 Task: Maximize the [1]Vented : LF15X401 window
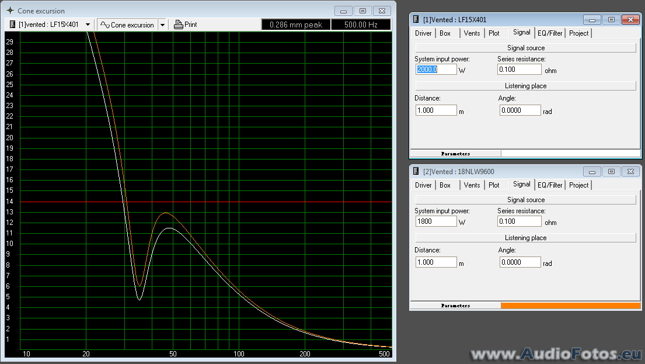click(x=612, y=20)
